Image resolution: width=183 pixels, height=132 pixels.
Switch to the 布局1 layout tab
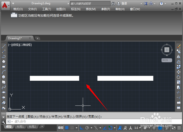click(x=20, y=126)
